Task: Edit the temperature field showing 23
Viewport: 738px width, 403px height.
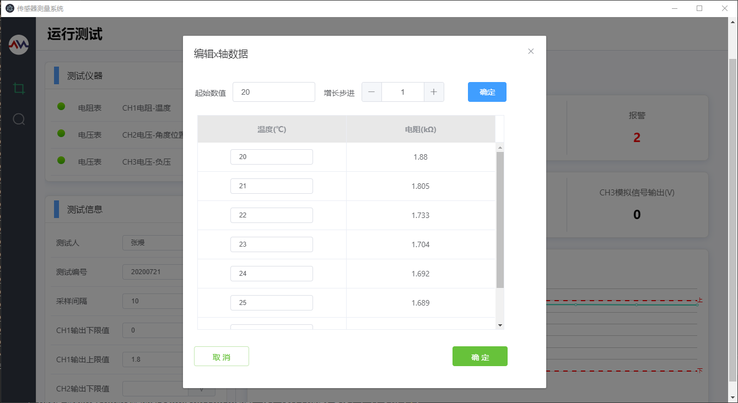Action: [x=271, y=244]
